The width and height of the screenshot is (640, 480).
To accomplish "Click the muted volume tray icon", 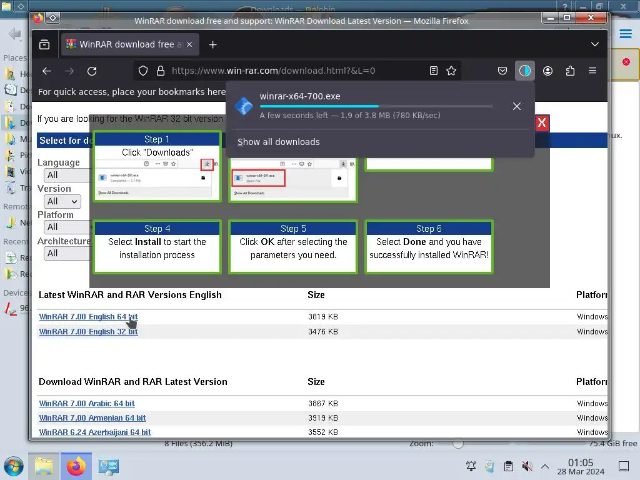I will tap(527, 466).
